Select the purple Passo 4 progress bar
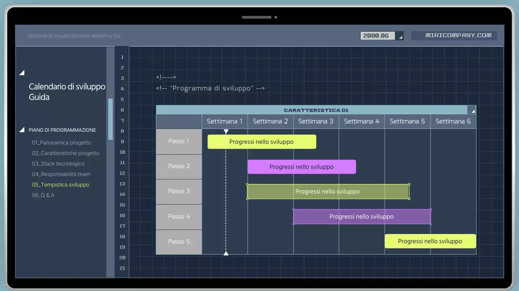The width and height of the screenshot is (519, 291). click(362, 217)
